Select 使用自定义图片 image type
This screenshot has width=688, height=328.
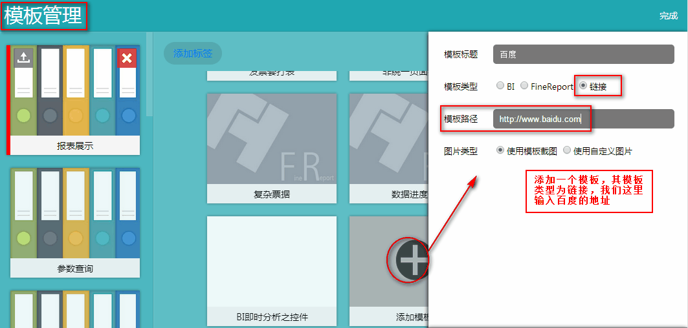pyautogui.click(x=567, y=150)
